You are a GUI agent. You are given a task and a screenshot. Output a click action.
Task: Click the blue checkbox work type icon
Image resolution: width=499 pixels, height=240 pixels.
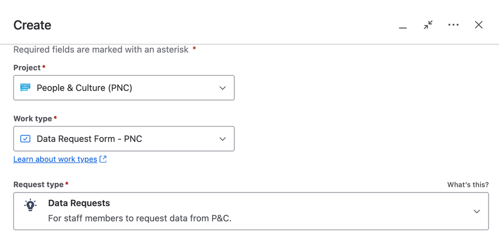click(25, 138)
